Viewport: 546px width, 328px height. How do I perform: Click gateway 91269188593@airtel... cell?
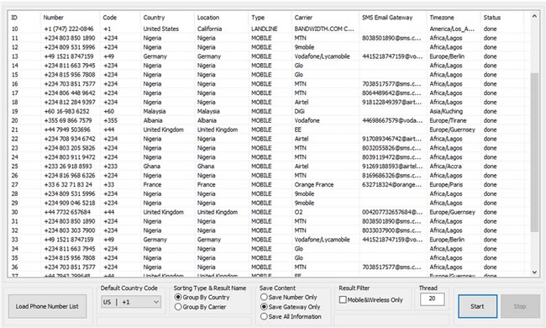[x=392, y=167]
